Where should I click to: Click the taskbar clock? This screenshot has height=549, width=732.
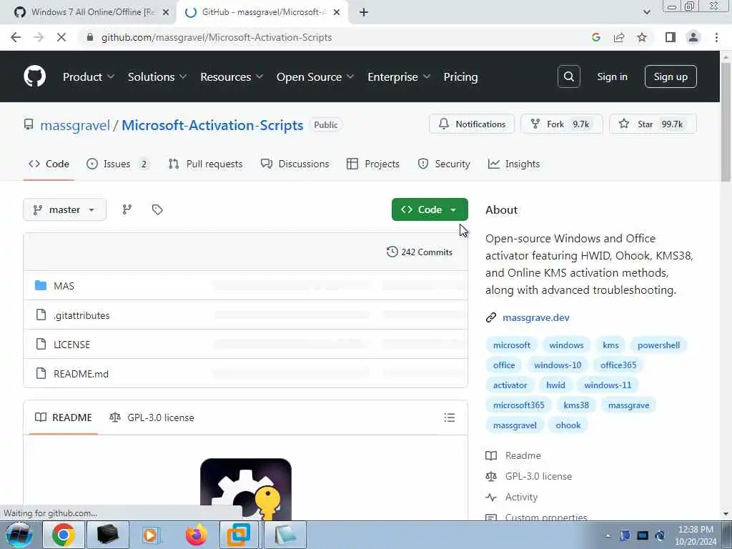click(x=696, y=535)
